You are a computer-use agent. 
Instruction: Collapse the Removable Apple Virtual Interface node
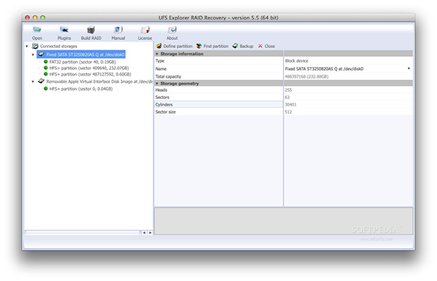point(33,82)
